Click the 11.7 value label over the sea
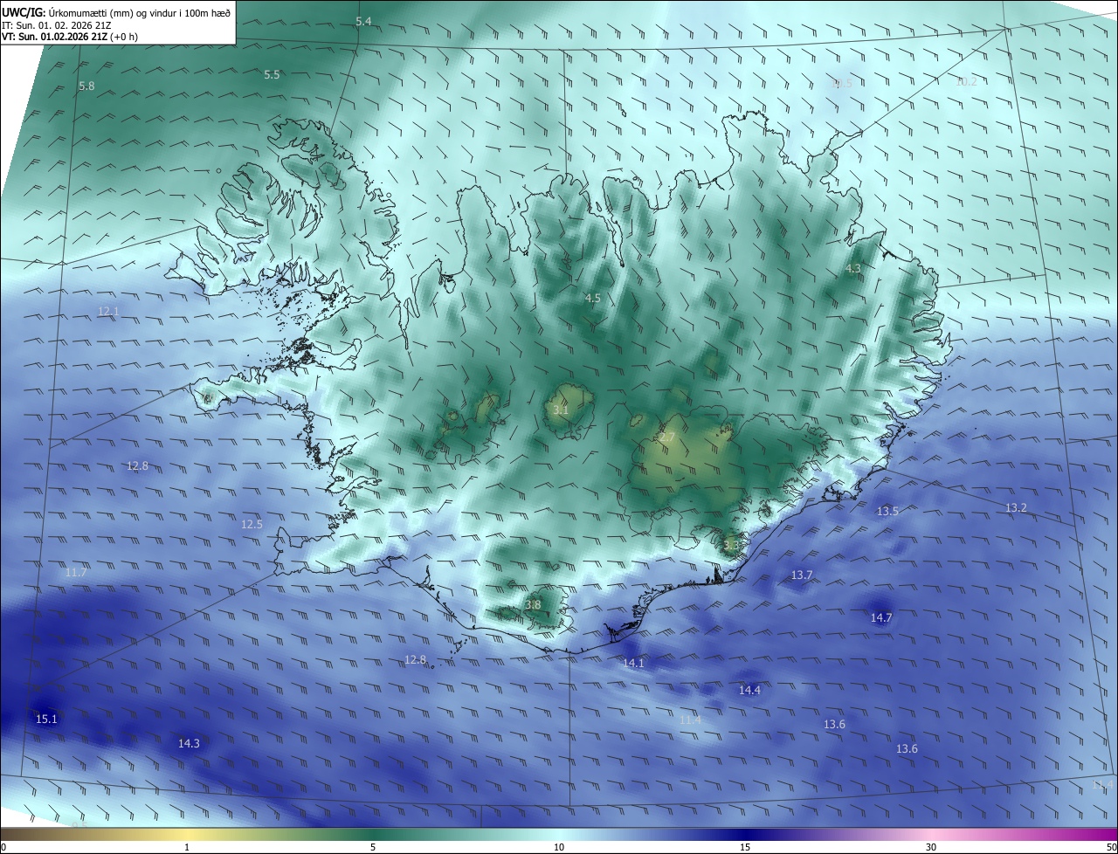1118x854 pixels. (x=75, y=572)
